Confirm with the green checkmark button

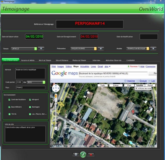[83, 154]
